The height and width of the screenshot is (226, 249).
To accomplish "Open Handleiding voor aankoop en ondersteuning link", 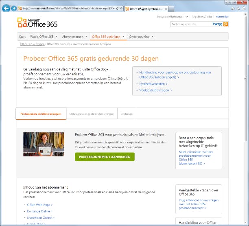I will click(175, 75).
